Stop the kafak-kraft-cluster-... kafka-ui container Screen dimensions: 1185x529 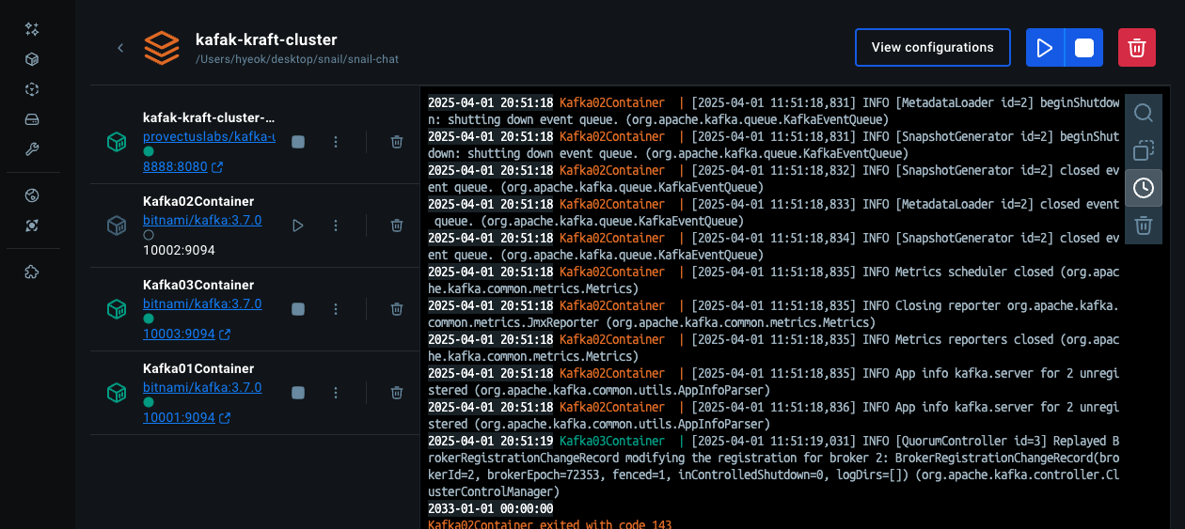pos(298,142)
